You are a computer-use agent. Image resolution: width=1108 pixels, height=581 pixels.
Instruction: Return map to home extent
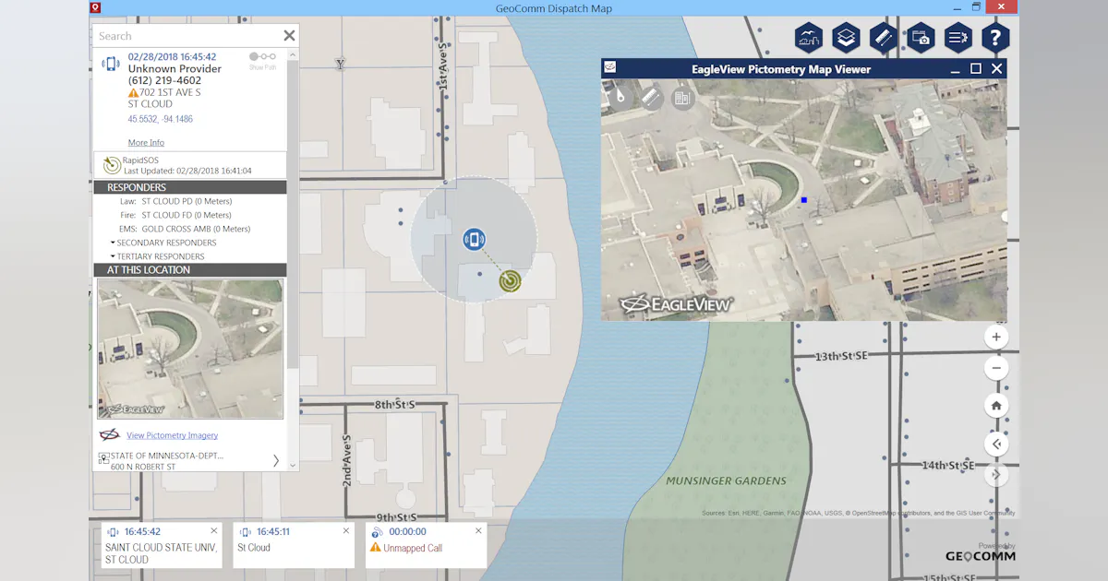click(x=996, y=406)
